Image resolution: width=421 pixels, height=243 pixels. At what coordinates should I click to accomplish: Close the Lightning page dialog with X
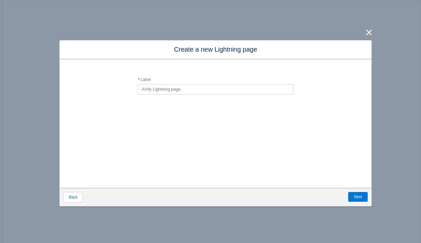(369, 32)
